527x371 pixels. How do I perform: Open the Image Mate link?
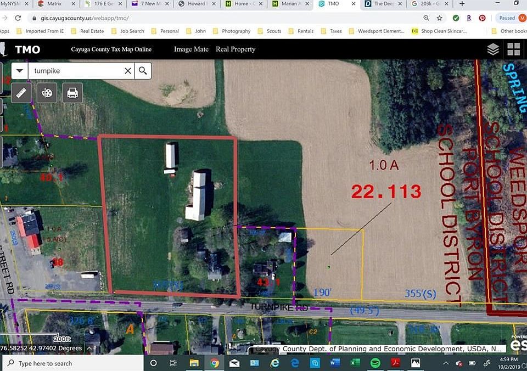coord(191,49)
